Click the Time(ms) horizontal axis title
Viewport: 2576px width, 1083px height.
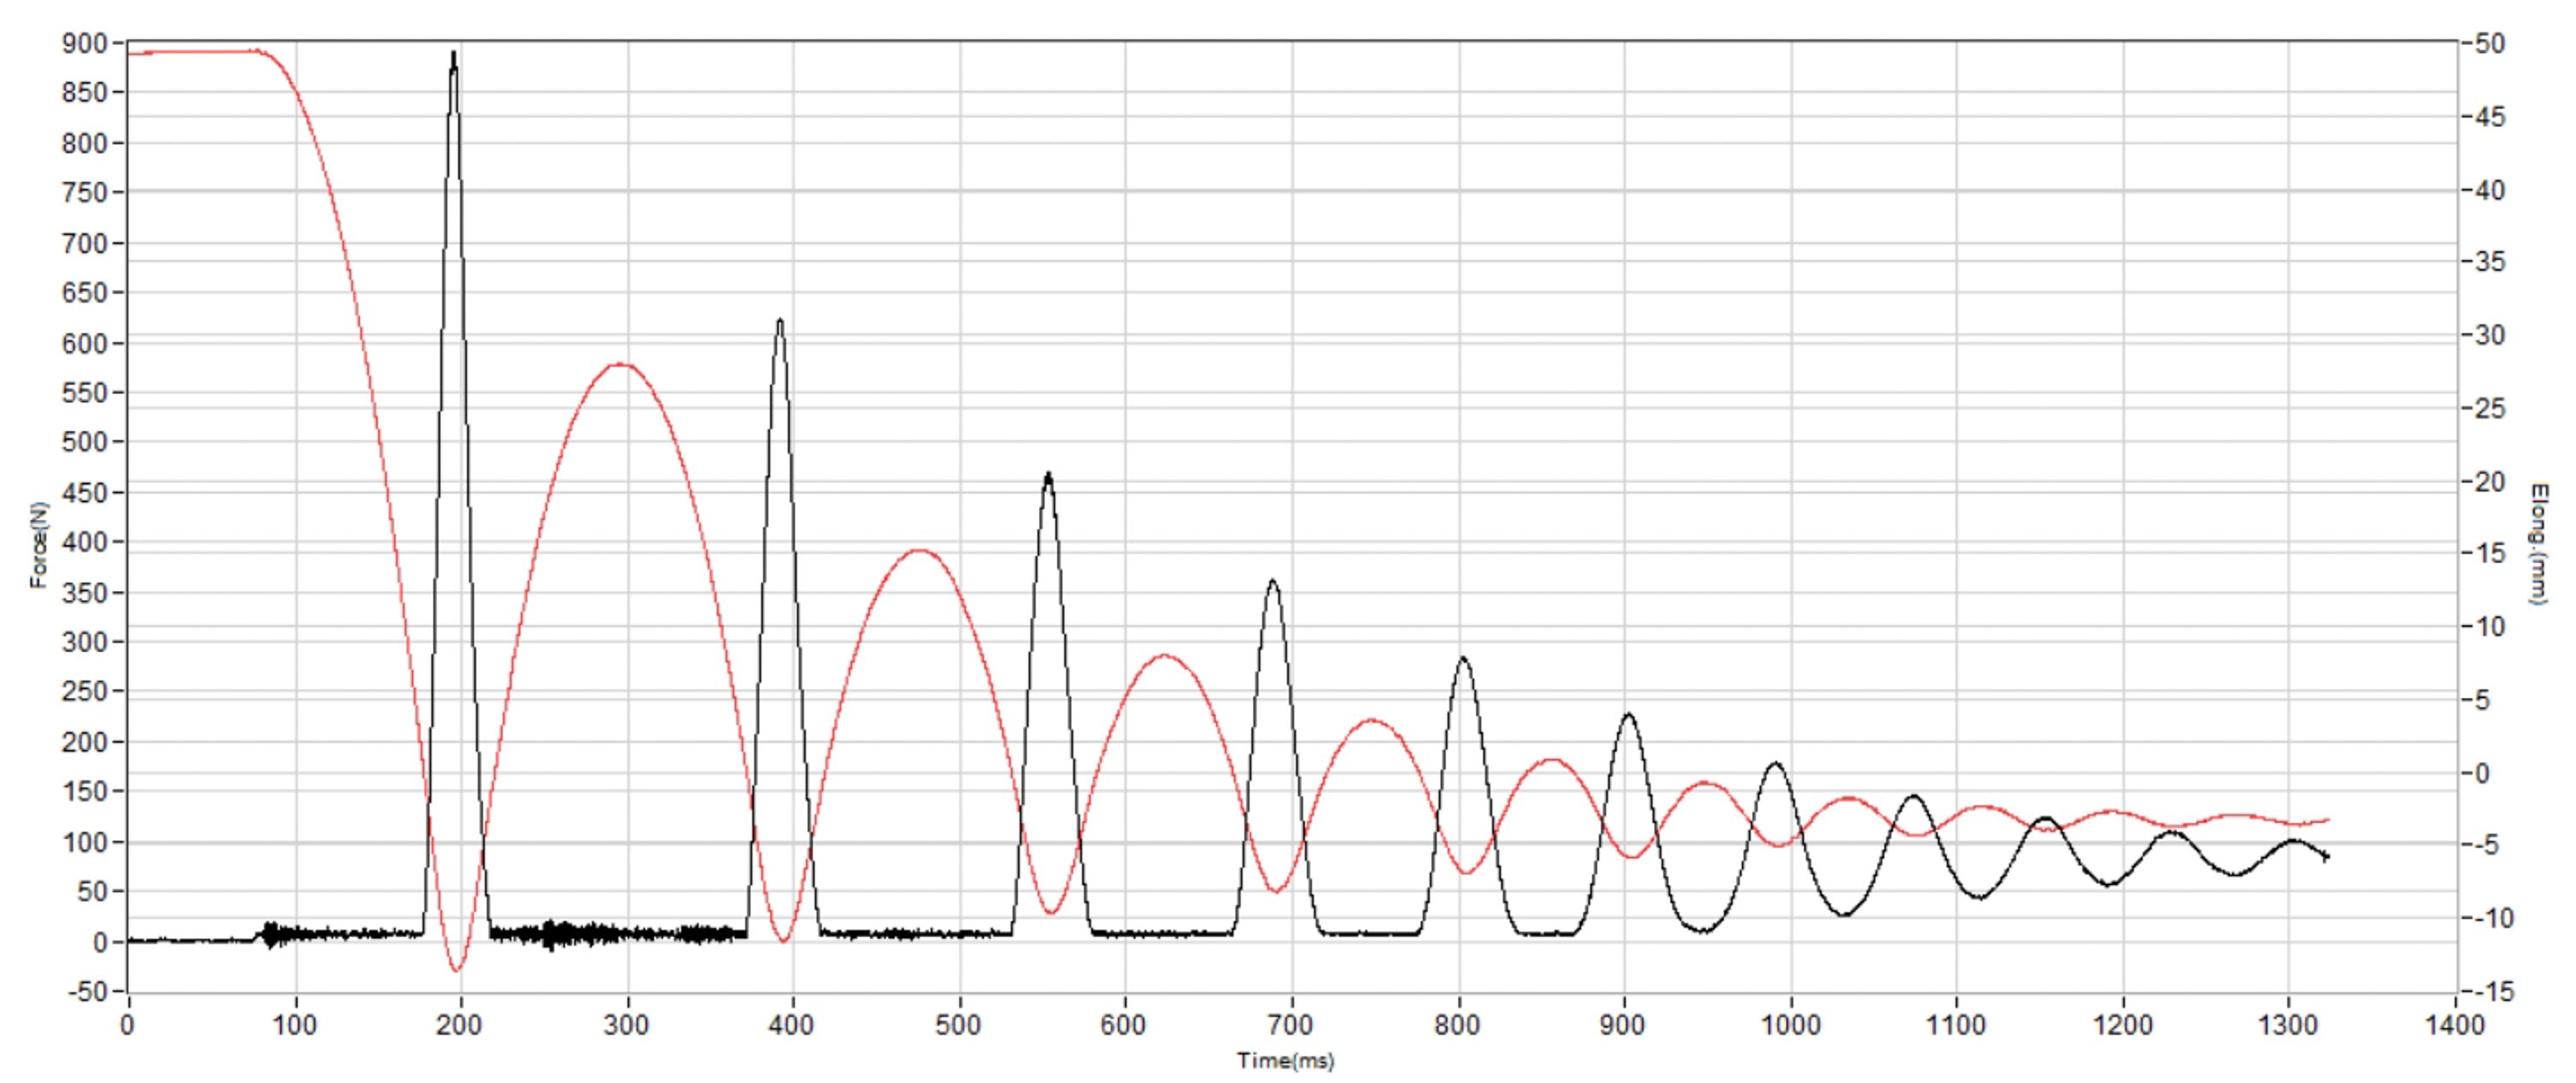click(x=1286, y=1061)
